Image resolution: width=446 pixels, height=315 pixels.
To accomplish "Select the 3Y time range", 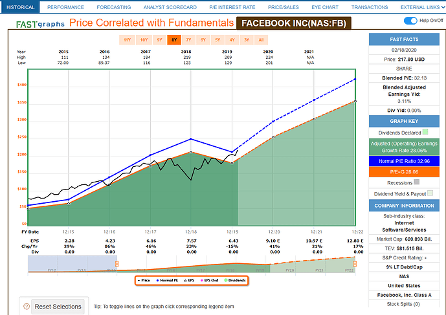I will point(247,40).
